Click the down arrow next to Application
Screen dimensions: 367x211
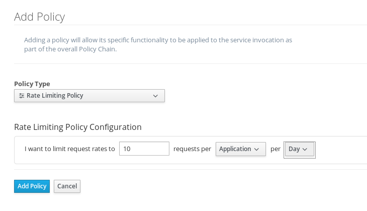(256, 149)
